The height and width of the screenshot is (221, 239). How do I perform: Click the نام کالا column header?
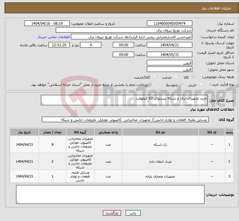tap(160, 132)
